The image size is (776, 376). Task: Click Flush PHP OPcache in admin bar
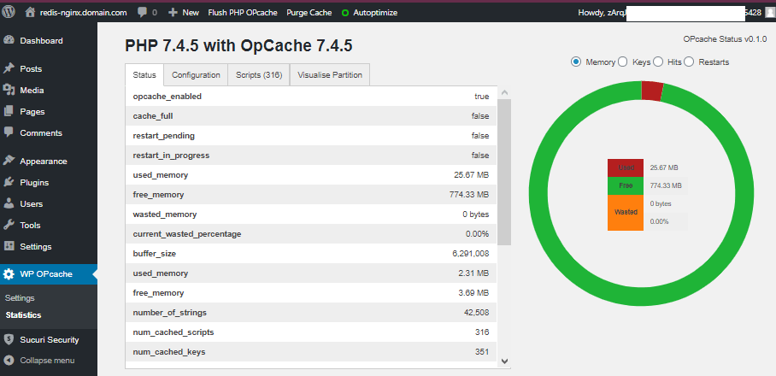click(243, 13)
